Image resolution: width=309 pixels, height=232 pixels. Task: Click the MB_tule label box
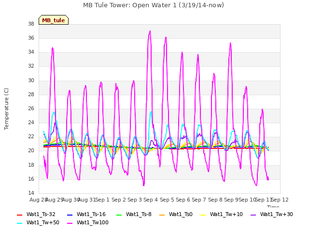pyautogui.click(x=54, y=20)
